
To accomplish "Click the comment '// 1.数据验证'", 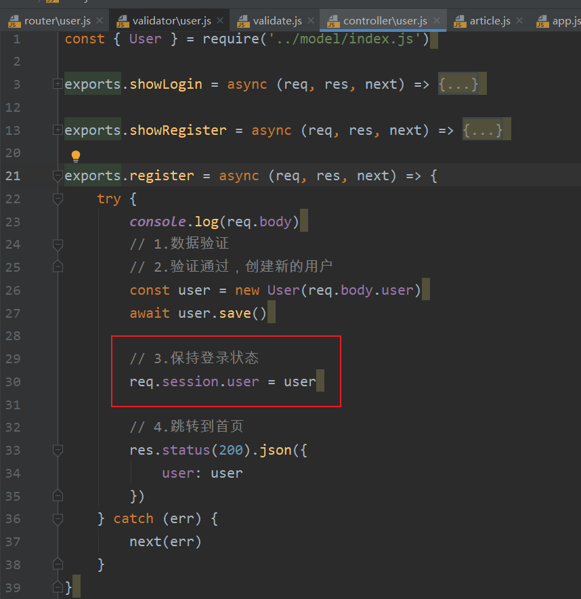I will click(179, 244).
